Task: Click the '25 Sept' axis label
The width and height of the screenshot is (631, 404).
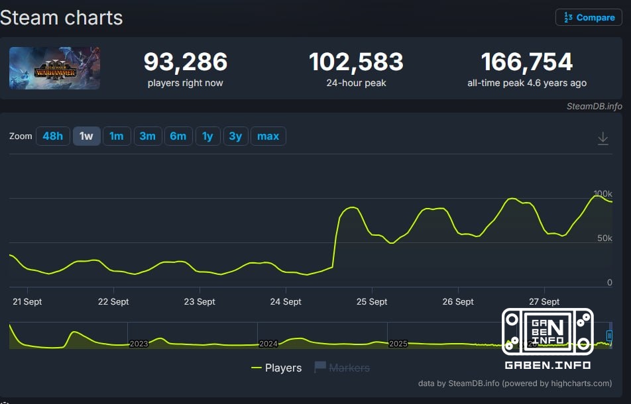Action: (372, 301)
